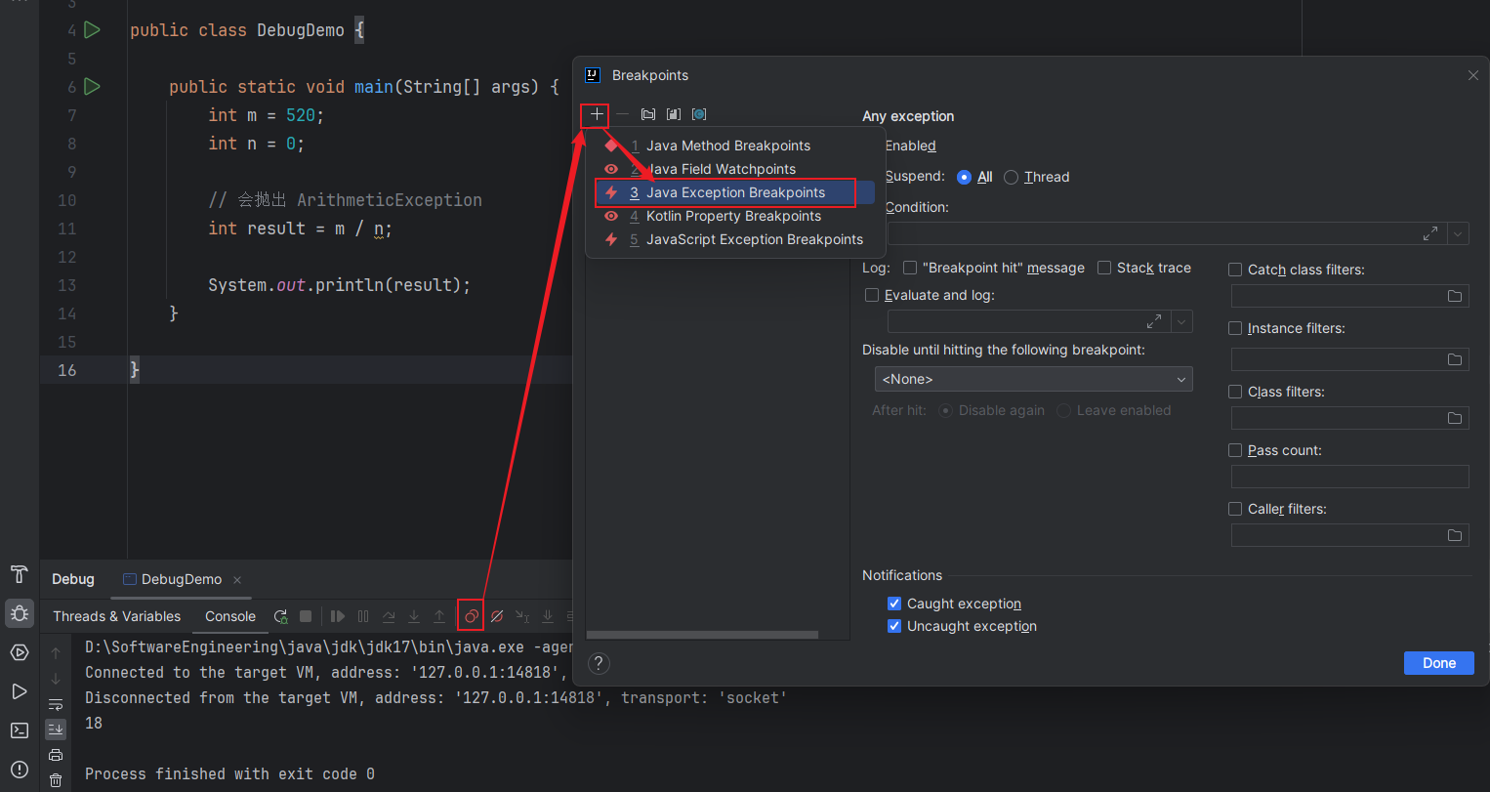This screenshot has width=1490, height=792.
Task: Click the Mute Breakpoints icon
Action: pyautogui.click(x=497, y=616)
